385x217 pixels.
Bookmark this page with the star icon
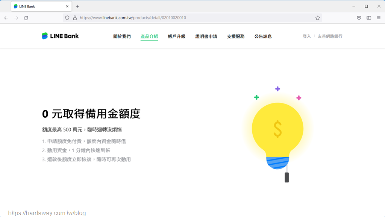tap(318, 18)
